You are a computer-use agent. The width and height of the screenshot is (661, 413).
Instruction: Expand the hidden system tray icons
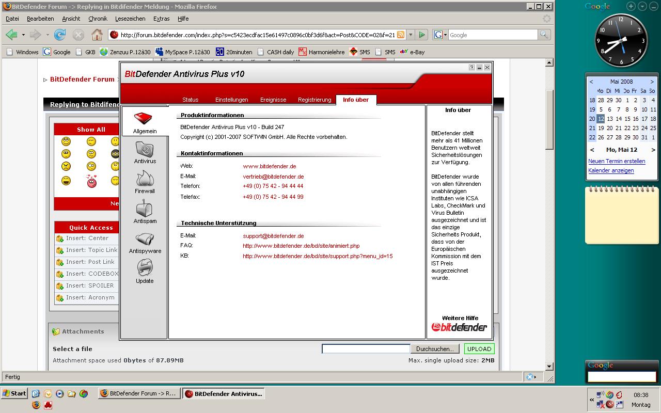tap(592, 400)
